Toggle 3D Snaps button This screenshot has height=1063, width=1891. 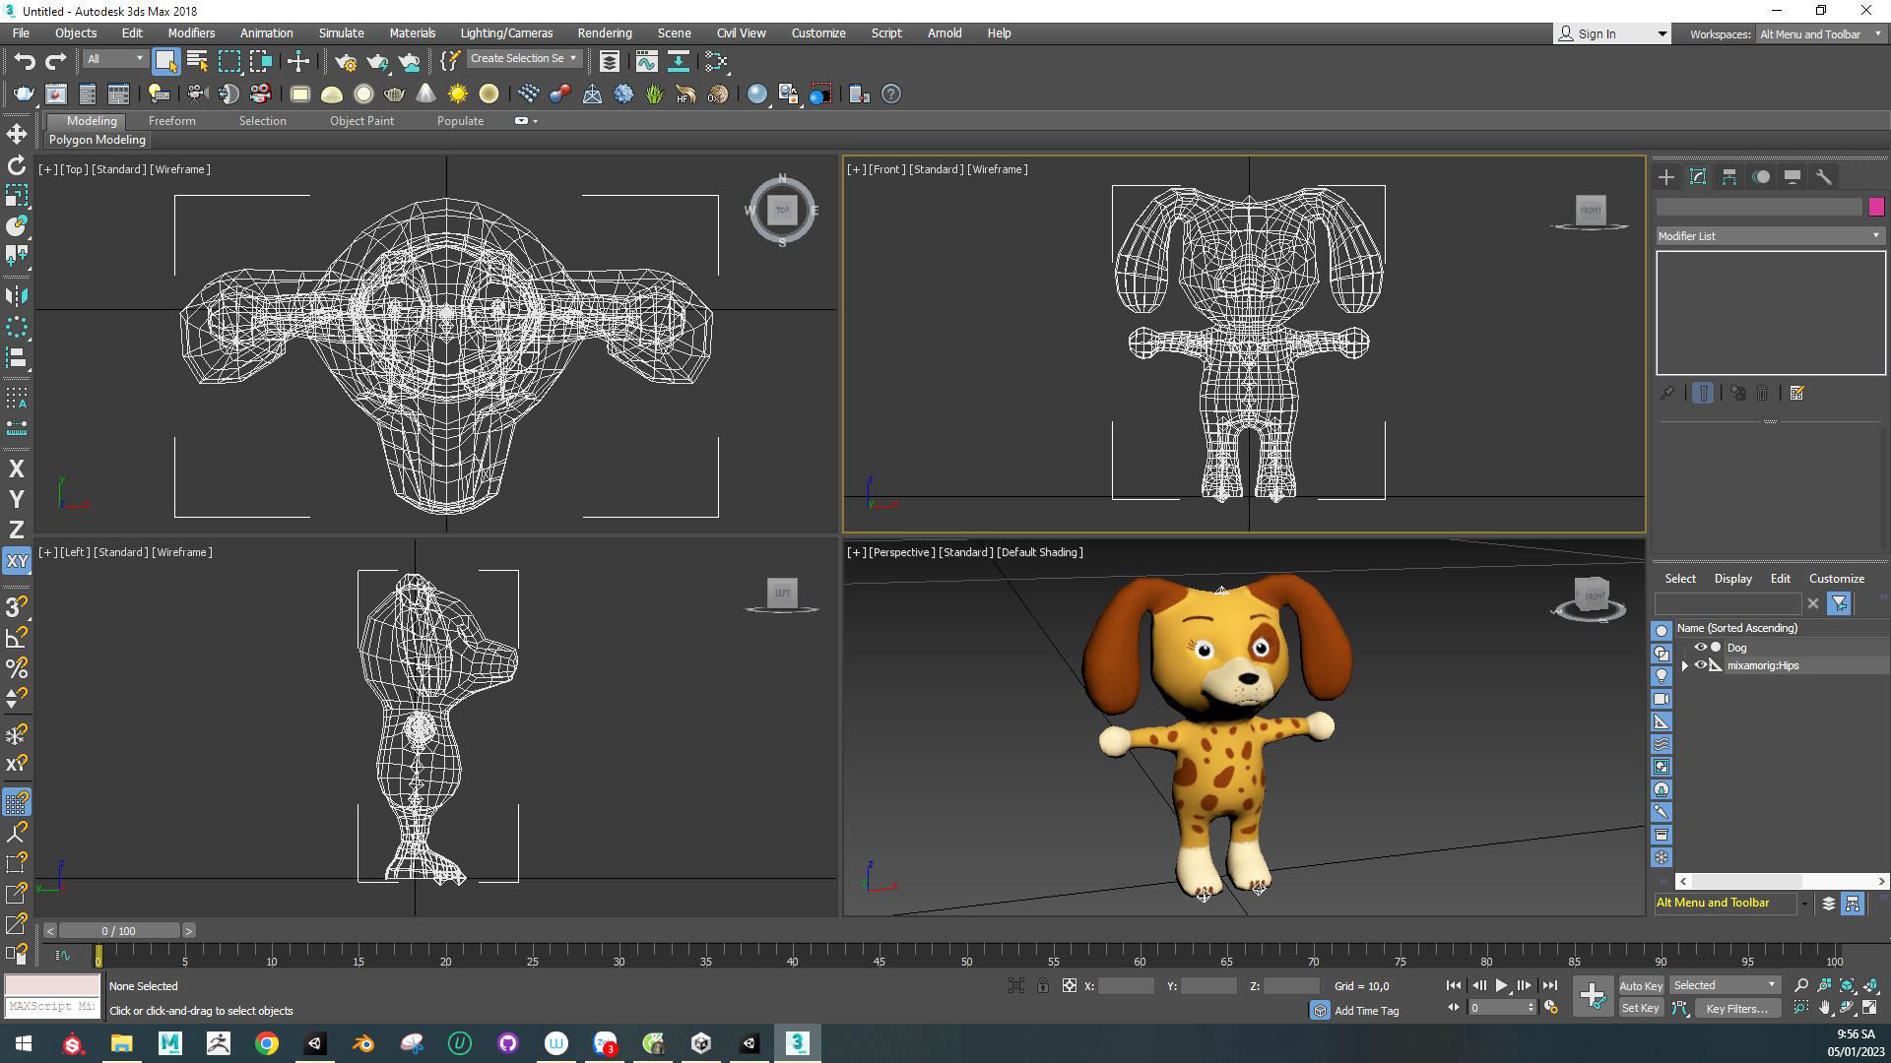point(17,606)
